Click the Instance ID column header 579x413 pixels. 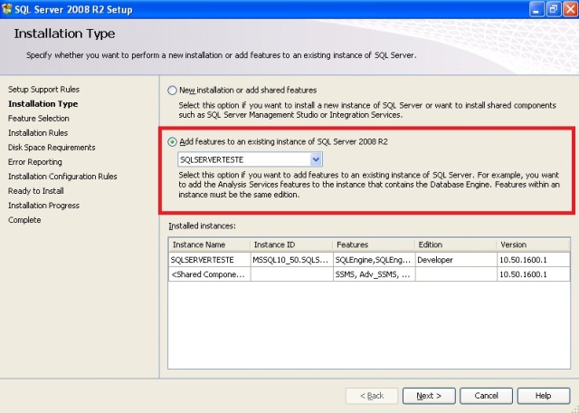290,245
